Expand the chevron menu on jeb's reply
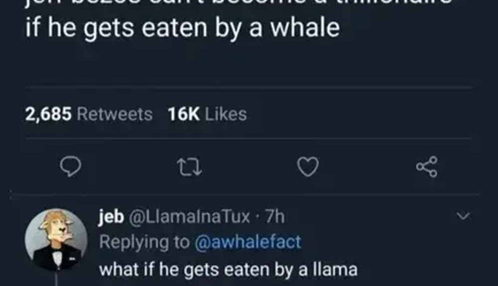This screenshot has height=286, width=498. point(464,216)
